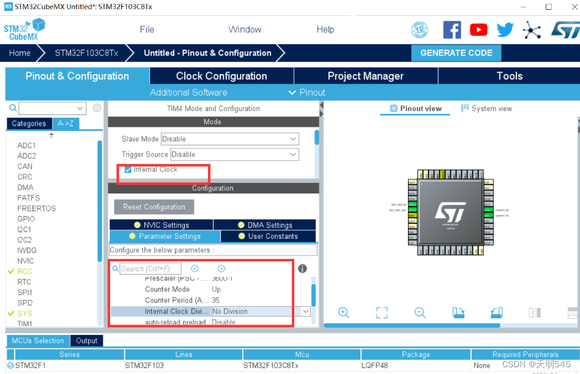Open the Help menu
Image resolution: width=580 pixels, height=374 pixels.
[x=325, y=29]
